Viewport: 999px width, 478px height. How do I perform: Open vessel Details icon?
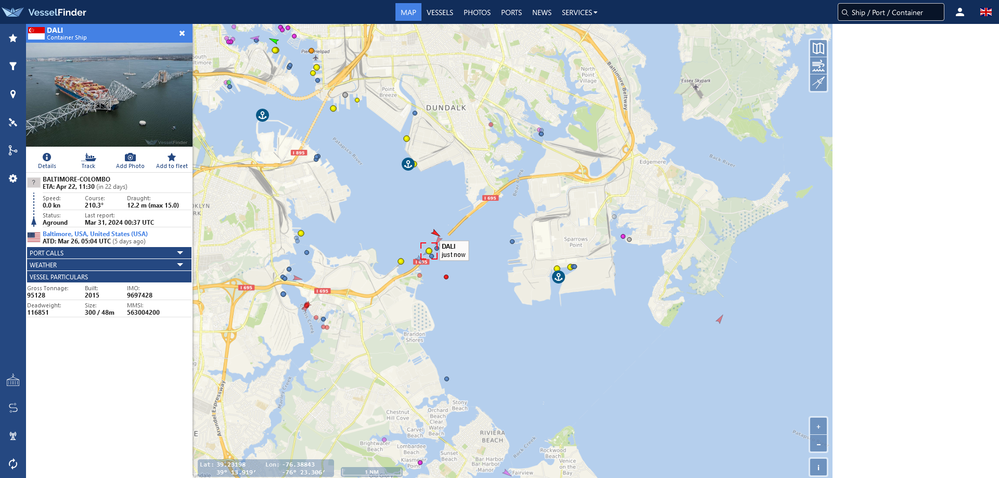pyautogui.click(x=47, y=161)
